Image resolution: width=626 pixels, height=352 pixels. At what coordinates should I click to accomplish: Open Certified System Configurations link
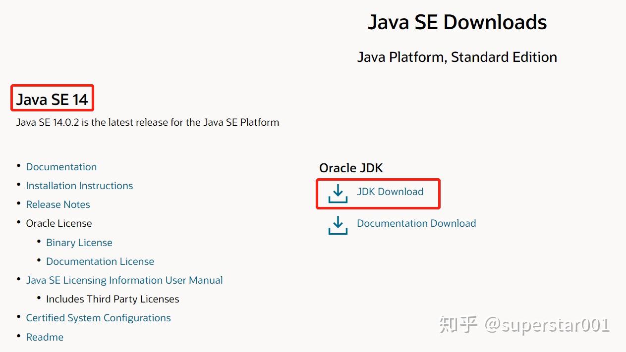pyautogui.click(x=98, y=318)
